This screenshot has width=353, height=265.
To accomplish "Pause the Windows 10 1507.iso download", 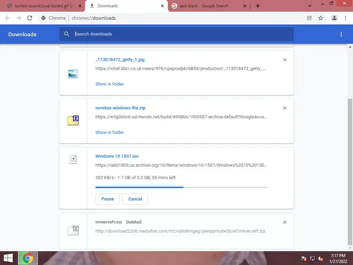I will [108, 199].
